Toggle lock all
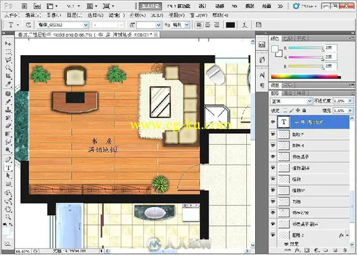 point(304,111)
